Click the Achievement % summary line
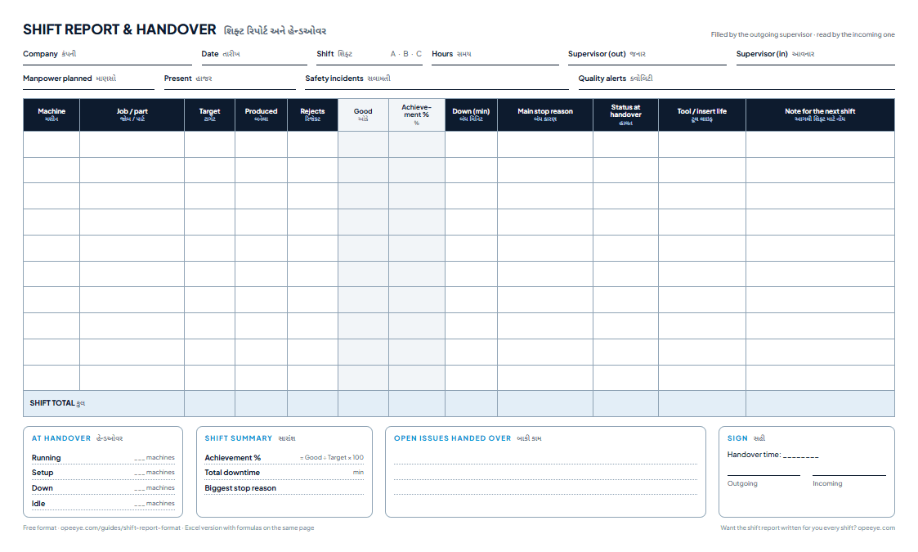This screenshot has width=918, height=552. [284, 458]
